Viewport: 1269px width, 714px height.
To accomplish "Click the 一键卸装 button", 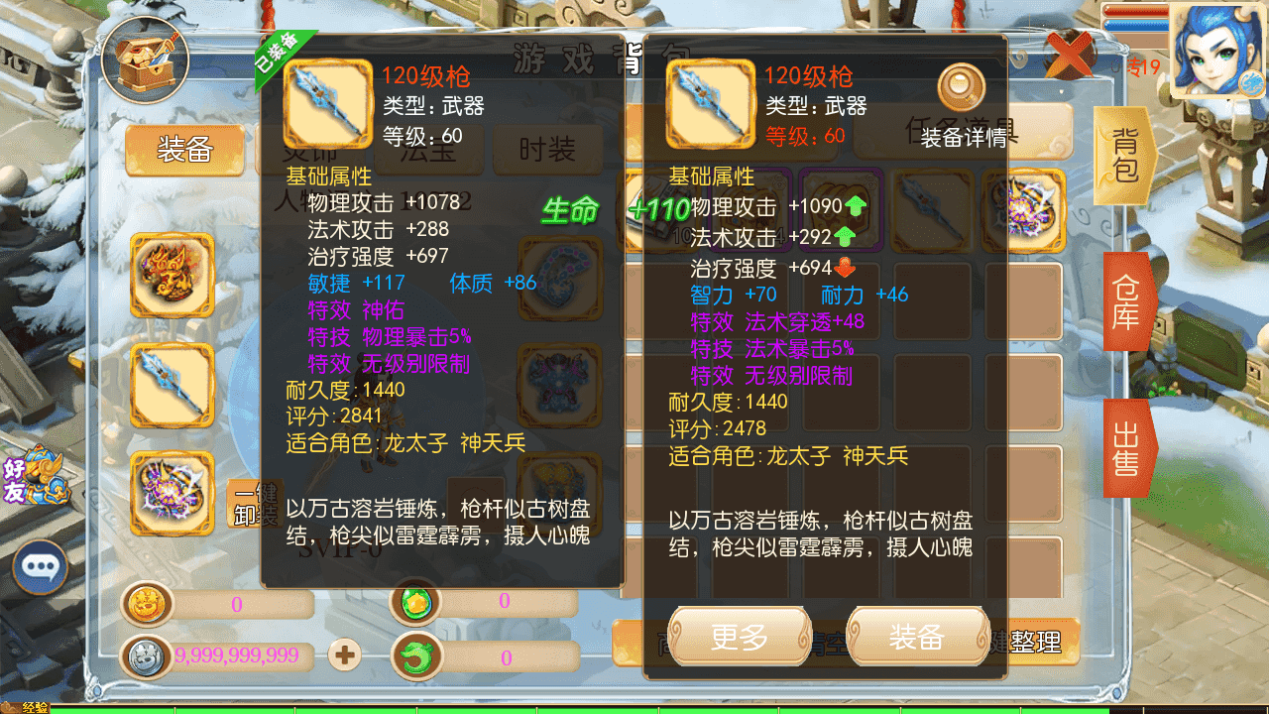I will 244,506.
